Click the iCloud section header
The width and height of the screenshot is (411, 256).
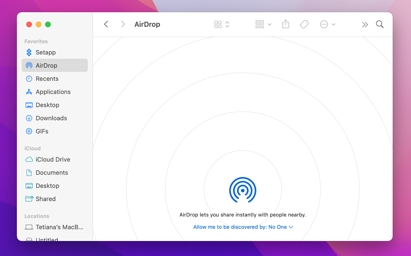32,148
